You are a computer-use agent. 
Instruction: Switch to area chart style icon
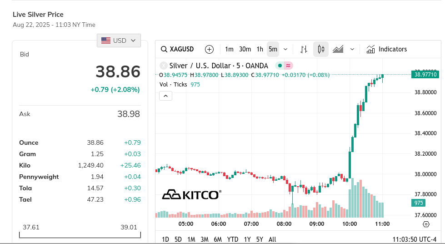[338, 49]
